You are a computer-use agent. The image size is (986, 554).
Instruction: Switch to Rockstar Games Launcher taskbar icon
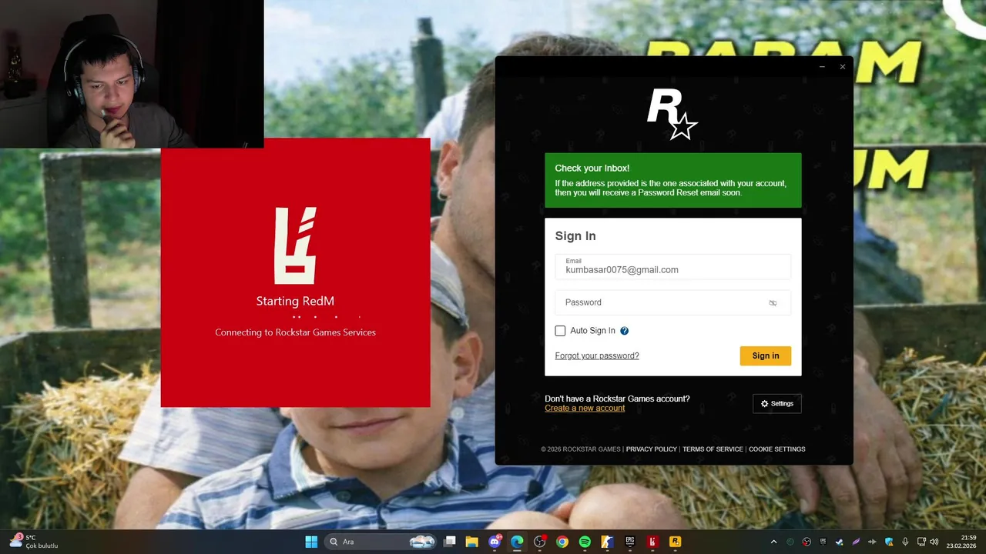[675, 542]
